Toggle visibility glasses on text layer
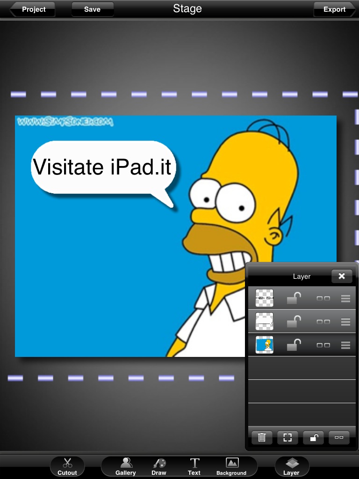This screenshot has width=359, height=479. tap(323, 298)
